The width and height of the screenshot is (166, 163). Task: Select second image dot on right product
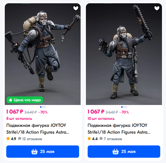[124, 107]
